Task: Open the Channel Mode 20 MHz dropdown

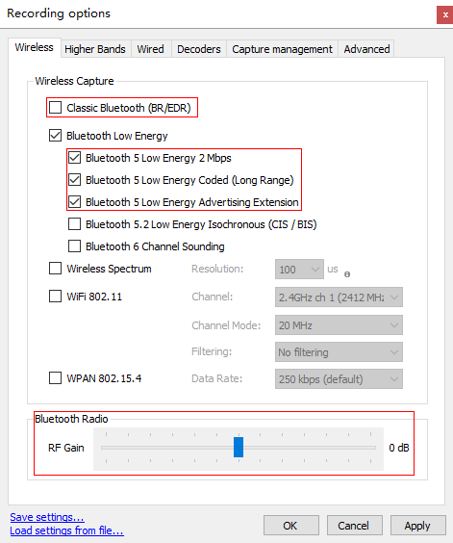Action: [x=339, y=324]
